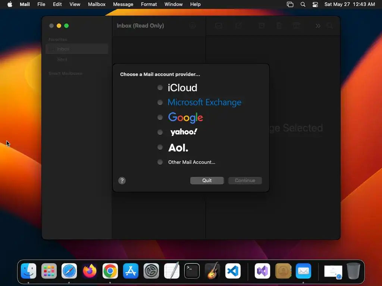The image size is (382, 286).
Task: Launch Visual Studio from the Dock
Action: pyautogui.click(x=262, y=271)
